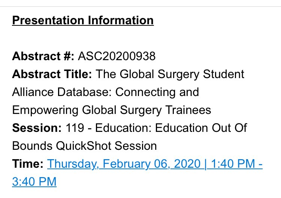The image size is (281, 198).
Task: Select the abstract number ASC20200938
Action: point(117,56)
